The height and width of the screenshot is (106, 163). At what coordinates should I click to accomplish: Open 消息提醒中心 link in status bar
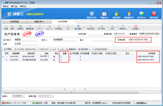pos(142,103)
